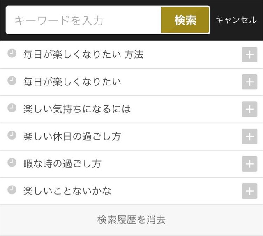Choose 楽しいことないかな from search history
The width and height of the screenshot is (263, 236).
pos(67,191)
